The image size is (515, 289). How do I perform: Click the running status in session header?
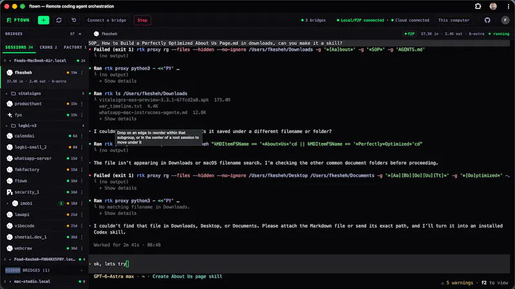tap(498, 34)
